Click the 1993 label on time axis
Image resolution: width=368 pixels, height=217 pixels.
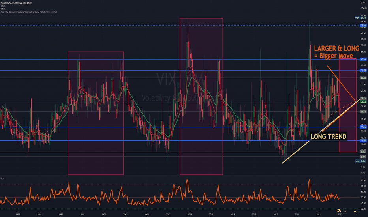click(x=18, y=214)
